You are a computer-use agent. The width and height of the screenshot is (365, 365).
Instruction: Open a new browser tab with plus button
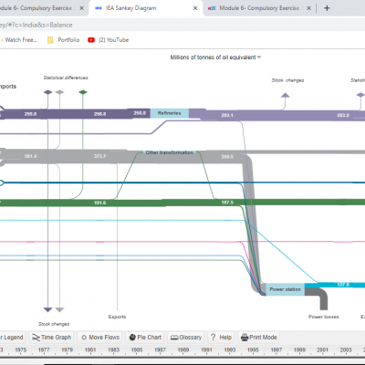point(327,8)
